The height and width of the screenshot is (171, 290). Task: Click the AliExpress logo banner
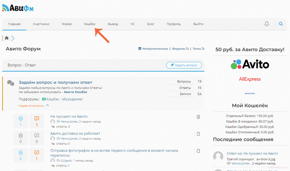[x=250, y=79]
